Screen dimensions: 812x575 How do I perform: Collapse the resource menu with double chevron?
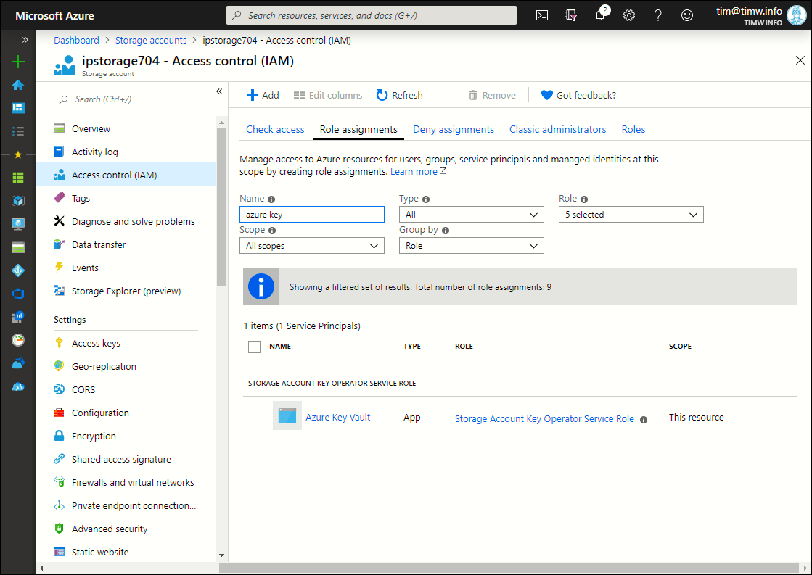(x=219, y=91)
